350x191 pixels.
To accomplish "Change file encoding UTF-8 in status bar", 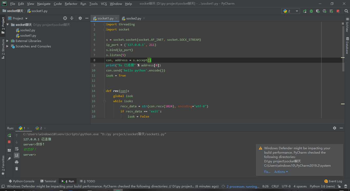I will [x=286, y=186].
